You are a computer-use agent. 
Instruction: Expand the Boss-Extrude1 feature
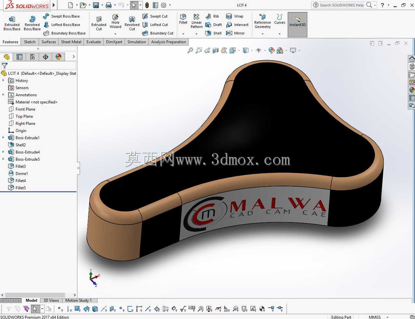3,138
